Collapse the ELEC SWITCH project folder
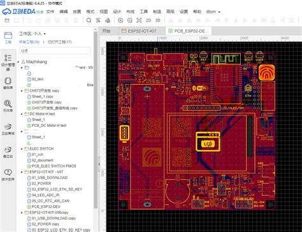The height and width of the screenshot is (232, 302). [22, 149]
